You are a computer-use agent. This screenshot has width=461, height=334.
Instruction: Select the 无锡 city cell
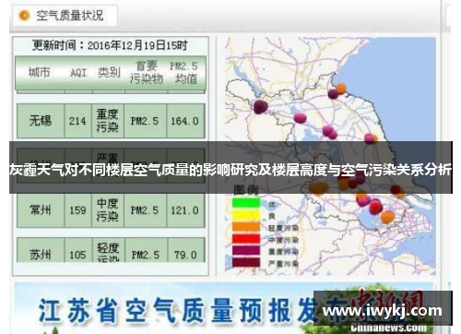point(41,121)
